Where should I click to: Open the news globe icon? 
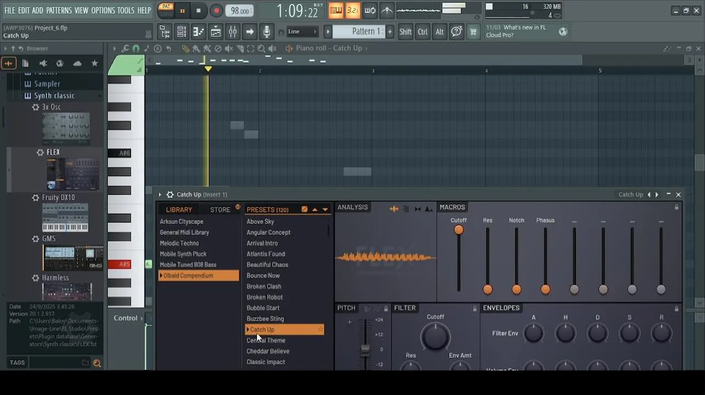[563, 32]
